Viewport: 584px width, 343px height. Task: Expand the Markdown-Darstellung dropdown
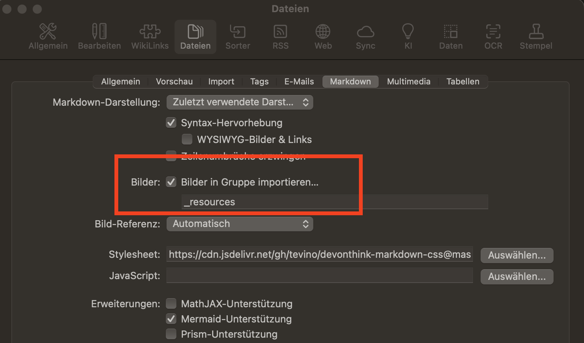pos(240,102)
